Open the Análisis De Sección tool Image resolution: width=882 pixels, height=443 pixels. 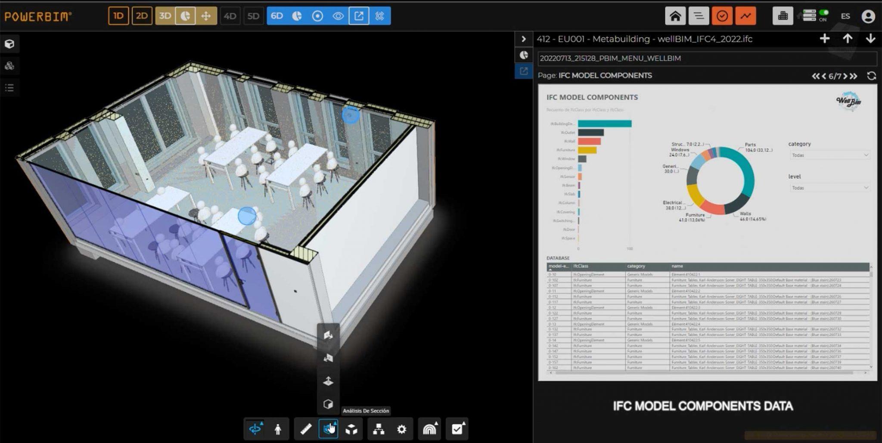click(329, 429)
